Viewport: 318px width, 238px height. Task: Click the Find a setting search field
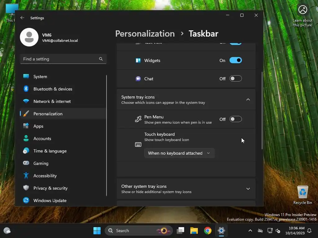click(63, 59)
